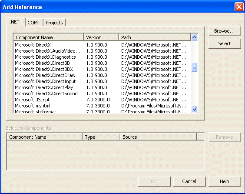Click the Source column header

click(158, 137)
